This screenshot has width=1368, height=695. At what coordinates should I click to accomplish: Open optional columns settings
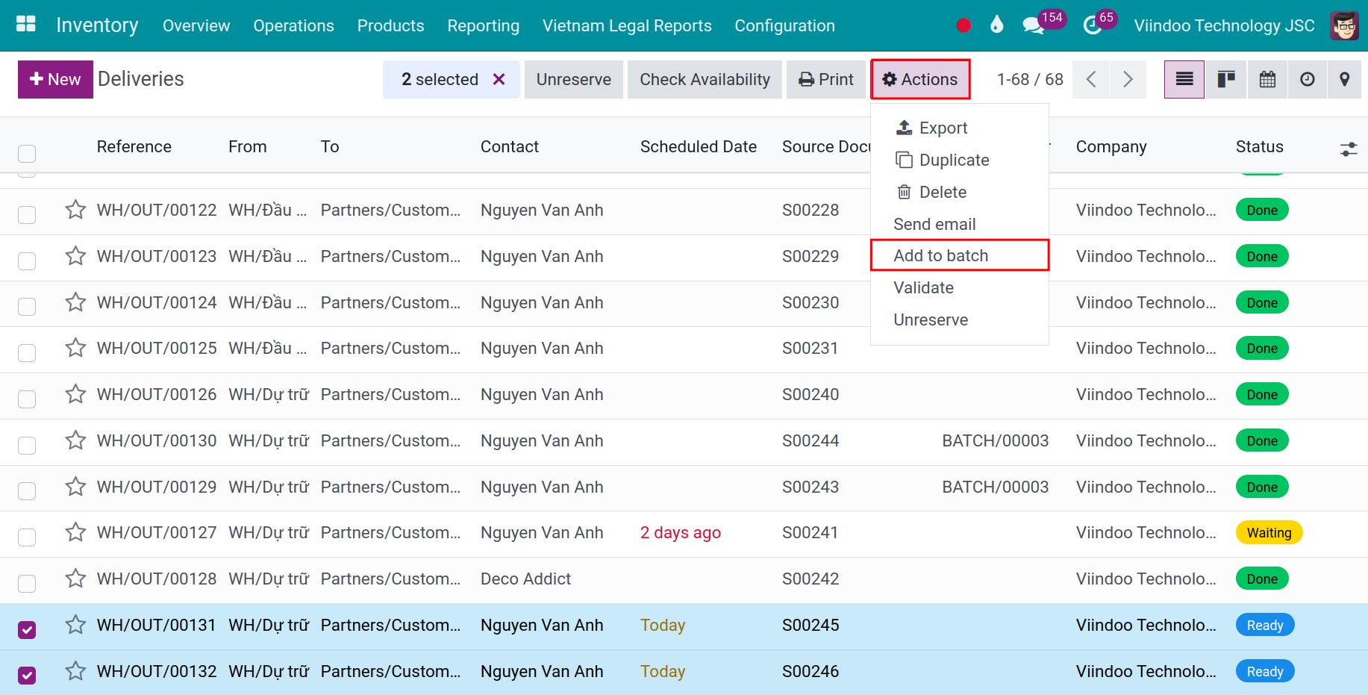click(x=1348, y=149)
